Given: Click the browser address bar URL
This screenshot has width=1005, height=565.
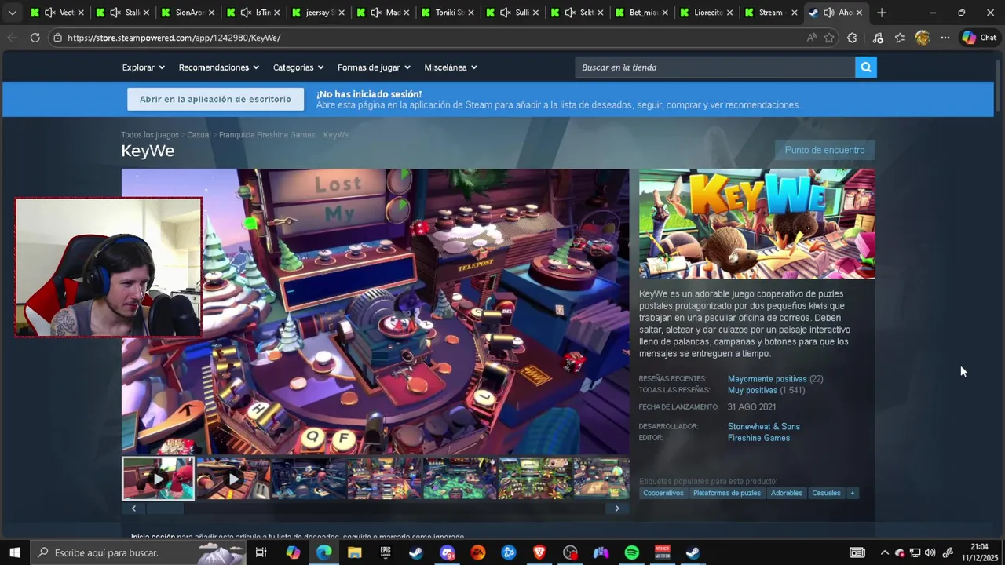Looking at the screenshot, I should (174, 38).
